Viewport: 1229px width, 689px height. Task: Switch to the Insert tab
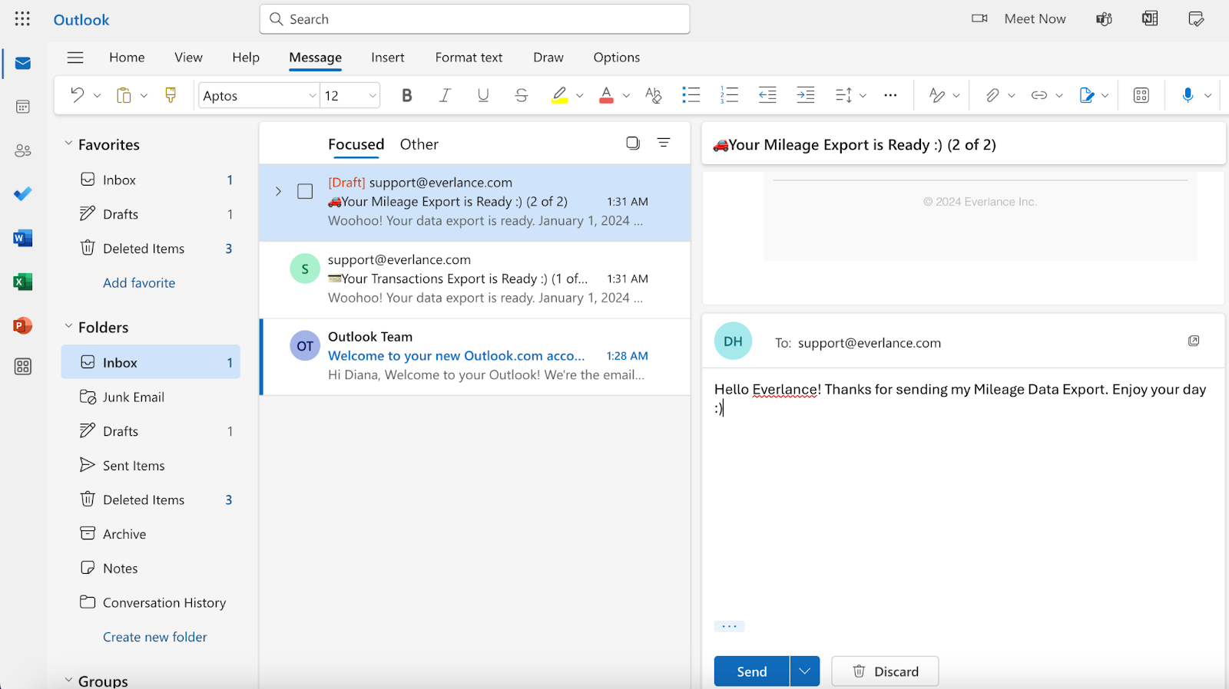click(387, 58)
